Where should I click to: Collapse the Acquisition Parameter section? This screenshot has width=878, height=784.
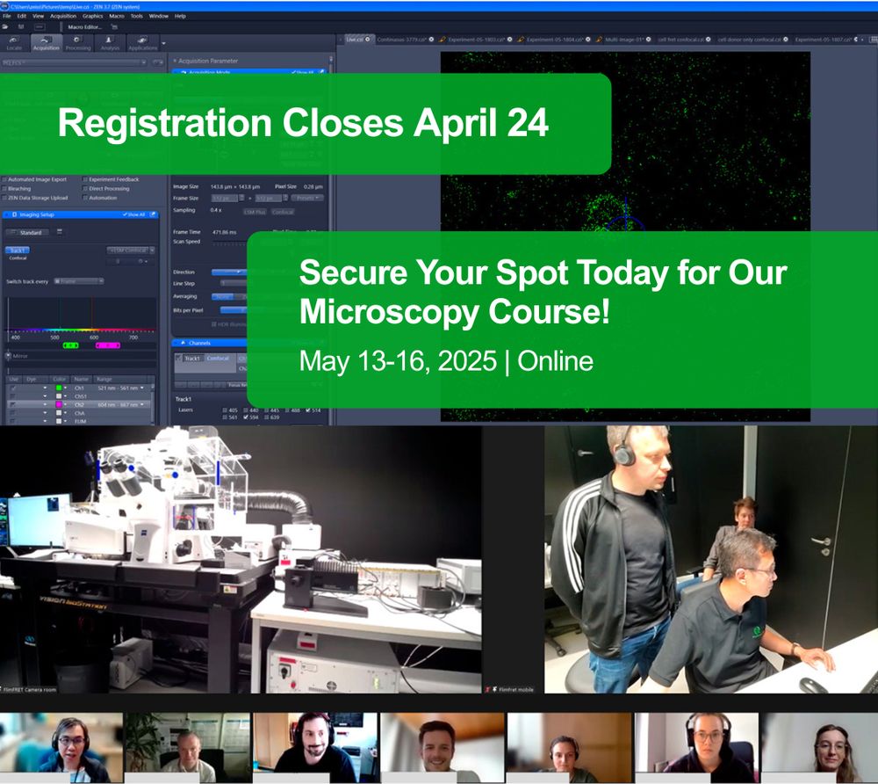click(x=176, y=61)
